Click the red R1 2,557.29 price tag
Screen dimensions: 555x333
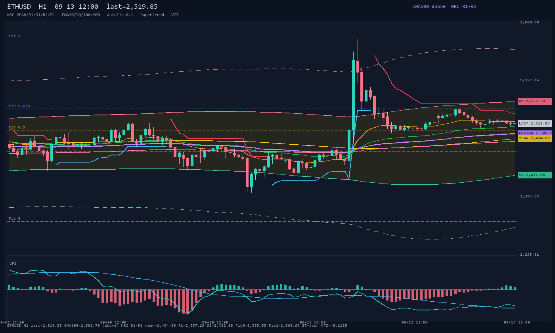(x=535, y=101)
